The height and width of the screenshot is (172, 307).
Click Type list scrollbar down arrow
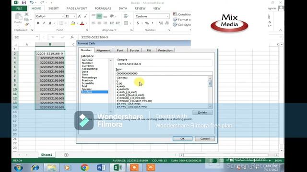(210, 106)
